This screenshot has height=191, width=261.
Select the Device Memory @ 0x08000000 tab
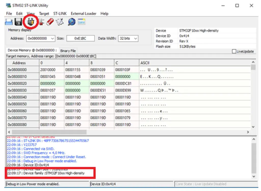pyautogui.click(x=32, y=50)
